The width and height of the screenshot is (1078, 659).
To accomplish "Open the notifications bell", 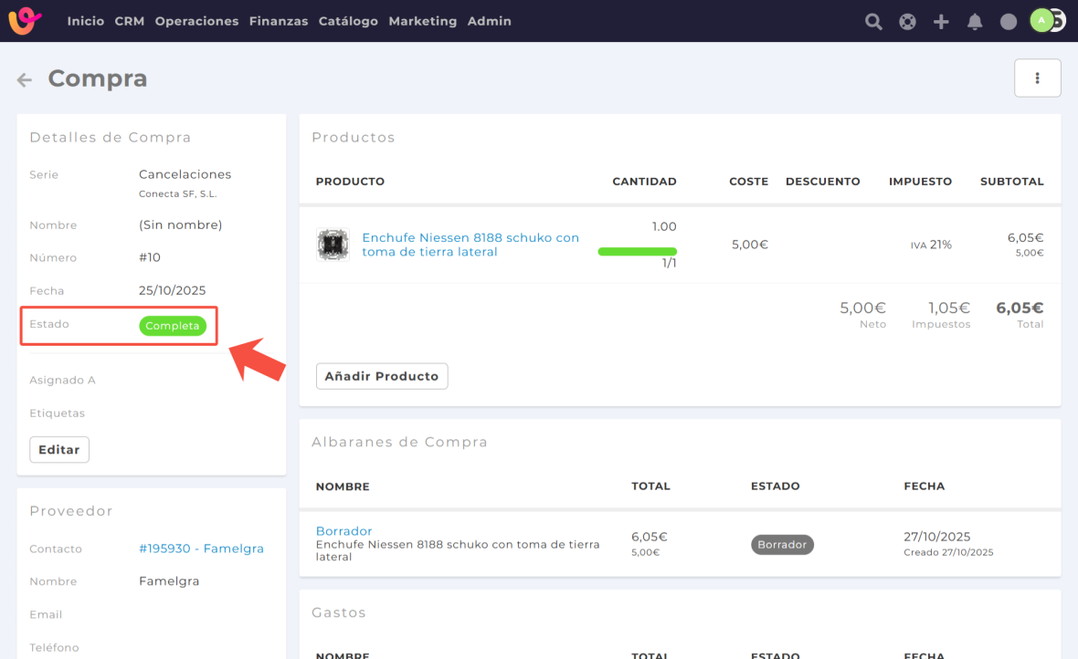I will coord(975,21).
